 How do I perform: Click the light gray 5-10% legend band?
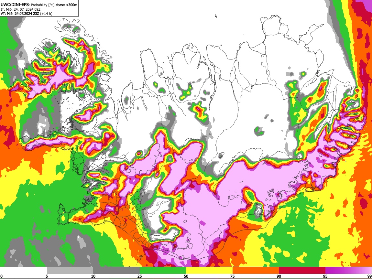pyautogui.click(x=70, y=271)
